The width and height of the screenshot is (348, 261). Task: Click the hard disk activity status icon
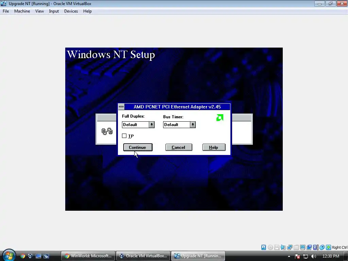(x=263, y=247)
